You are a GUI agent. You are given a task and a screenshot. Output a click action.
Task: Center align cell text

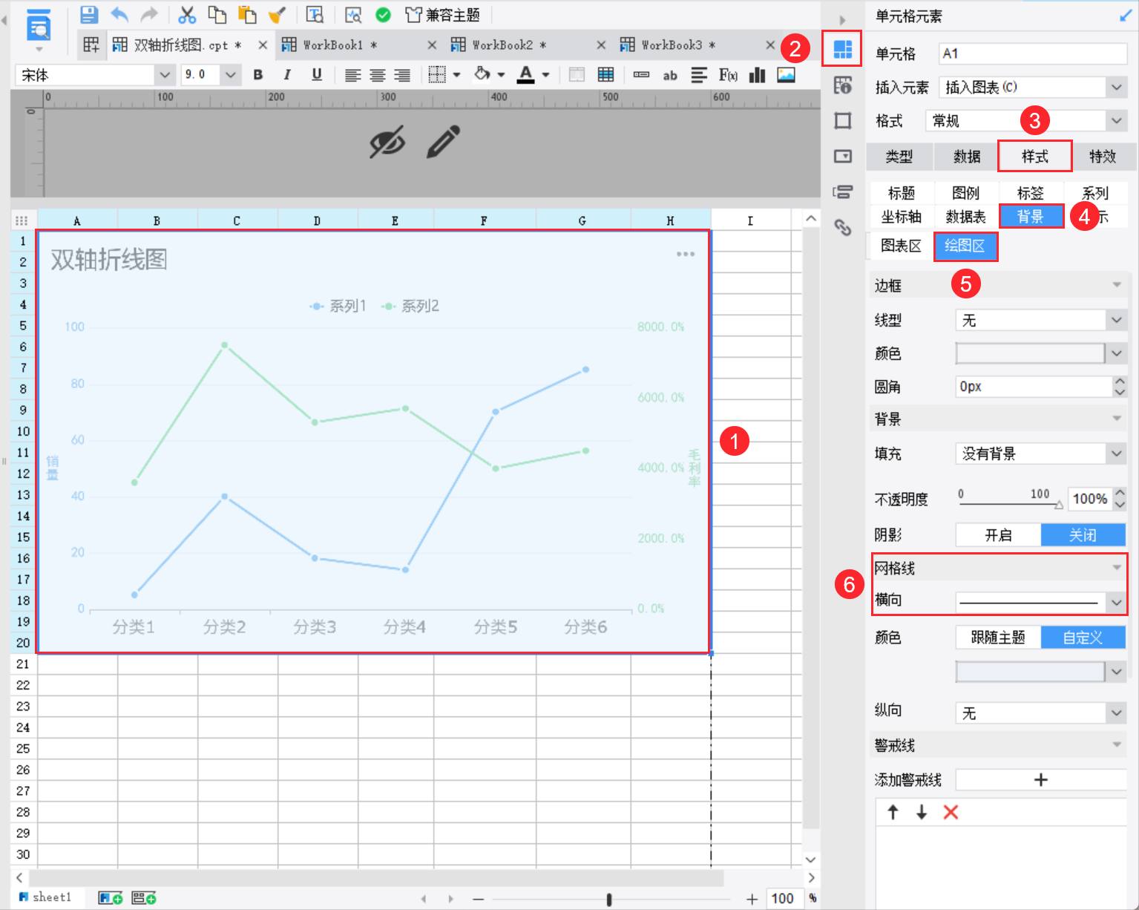378,75
